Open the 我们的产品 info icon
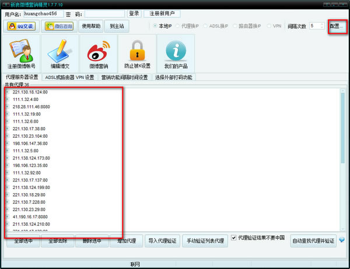Viewport: 350px width, 269px height. 176,54
